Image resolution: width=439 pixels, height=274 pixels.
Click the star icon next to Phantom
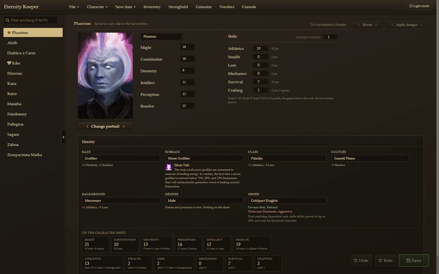point(9,33)
